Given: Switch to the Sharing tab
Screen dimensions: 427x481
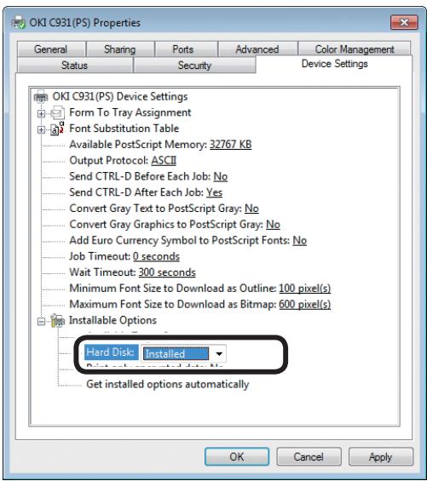Looking at the screenshot, I should point(120,49).
